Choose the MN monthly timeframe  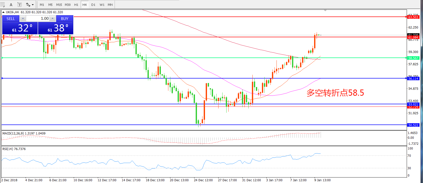[x=110, y=5]
